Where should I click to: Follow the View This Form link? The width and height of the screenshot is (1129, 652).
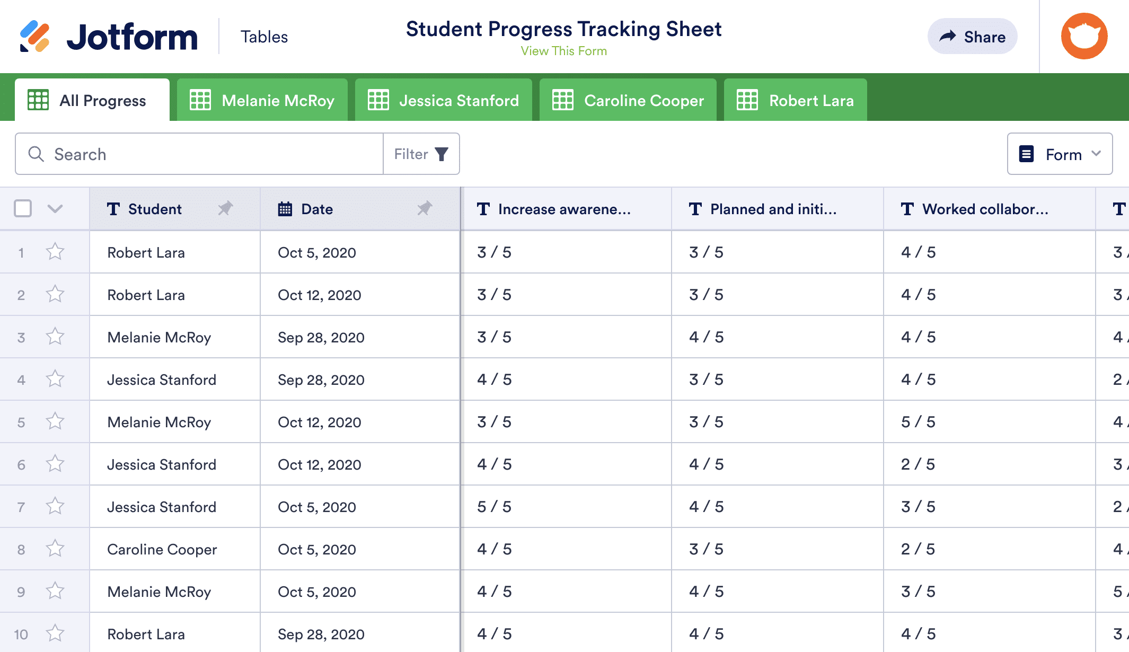563,51
